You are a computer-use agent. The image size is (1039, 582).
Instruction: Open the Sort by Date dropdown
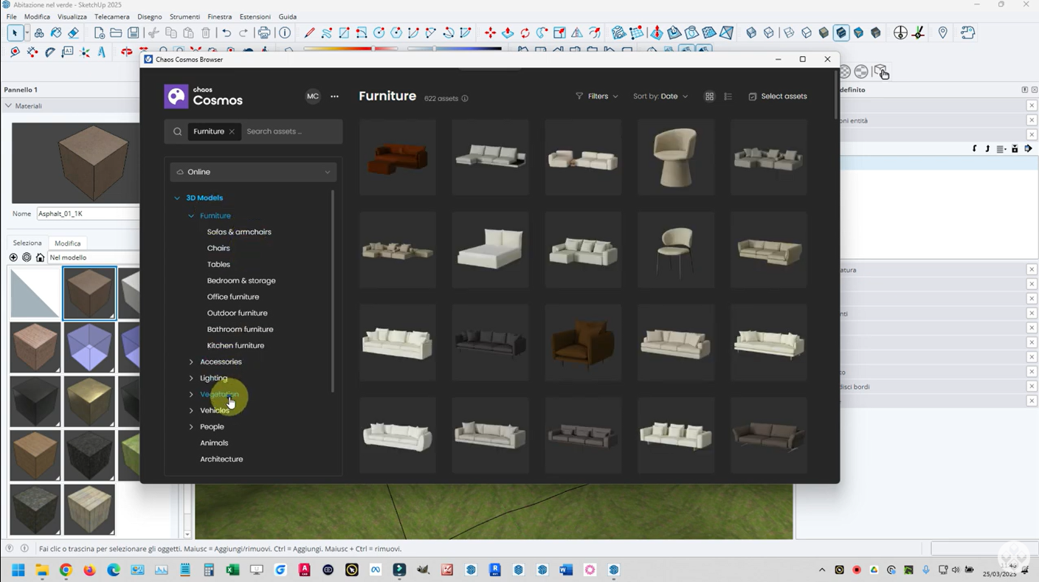click(660, 97)
